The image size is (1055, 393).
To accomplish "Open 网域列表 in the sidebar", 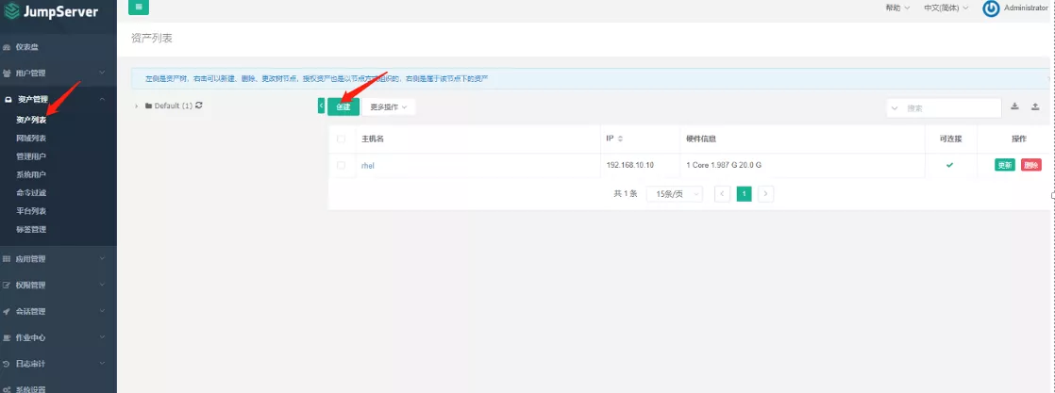I will 31,139.
